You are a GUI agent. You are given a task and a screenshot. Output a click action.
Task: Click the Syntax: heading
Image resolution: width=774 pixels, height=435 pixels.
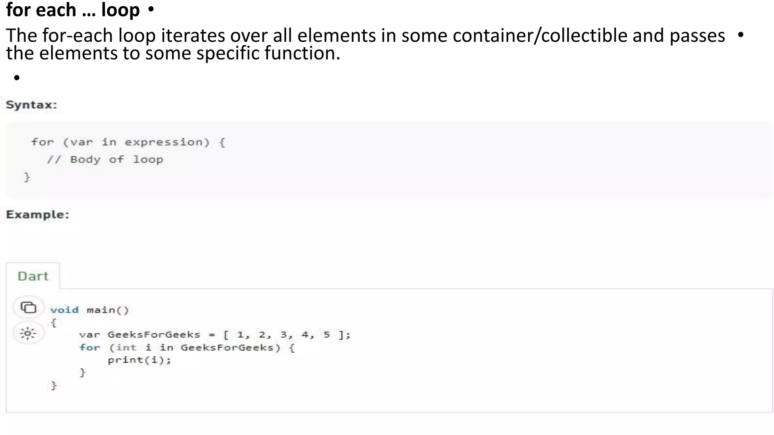coord(31,105)
